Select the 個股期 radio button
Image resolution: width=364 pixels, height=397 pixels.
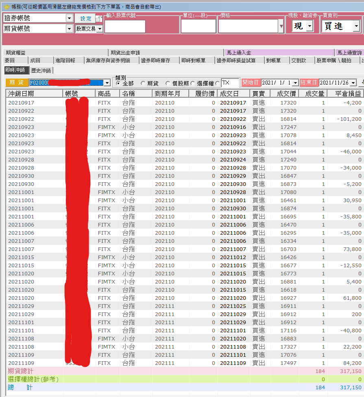pyautogui.click(x=168, y=83)
